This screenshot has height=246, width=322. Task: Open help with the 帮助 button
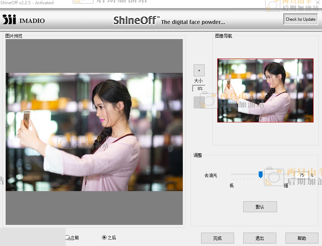pyautogui.click(x=302, y=238)
